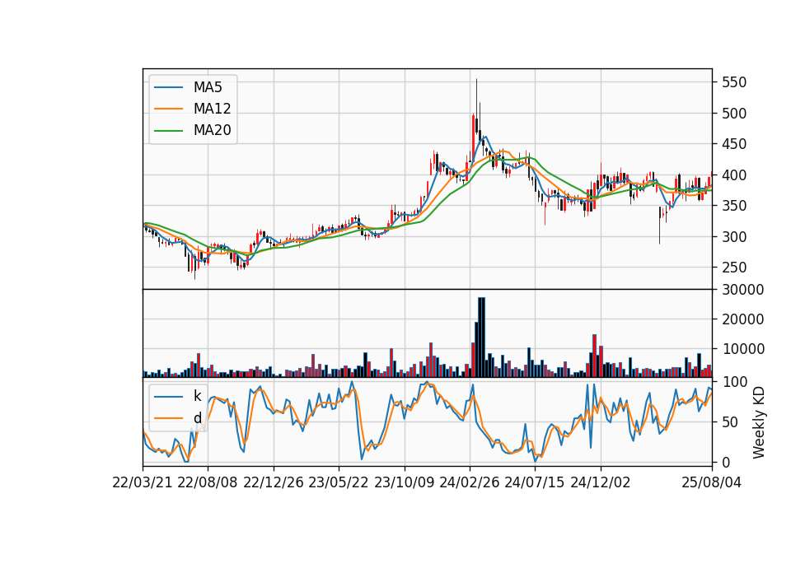
Task: Click the green MA20 legend line sample
Action: point(168,130)
